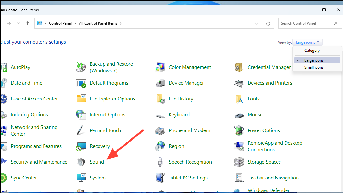Click the Control Panel address bar icon
The width and height of the screenshot is (343, 193).
(x=40, y=23)
